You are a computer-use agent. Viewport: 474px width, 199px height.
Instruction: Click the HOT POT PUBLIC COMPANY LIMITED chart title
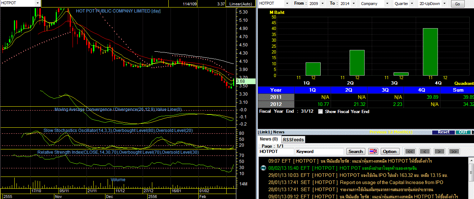[118, 11]
